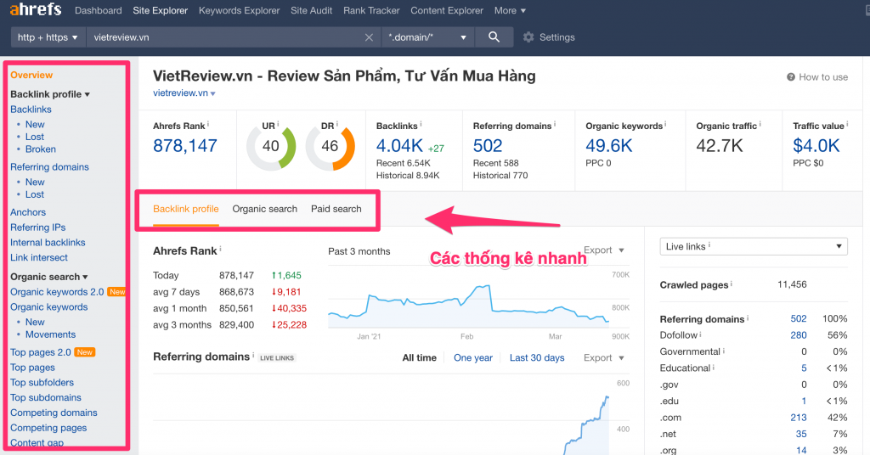
Task: Click info icon beside Organic keywords metric
Action: (665, 124)
